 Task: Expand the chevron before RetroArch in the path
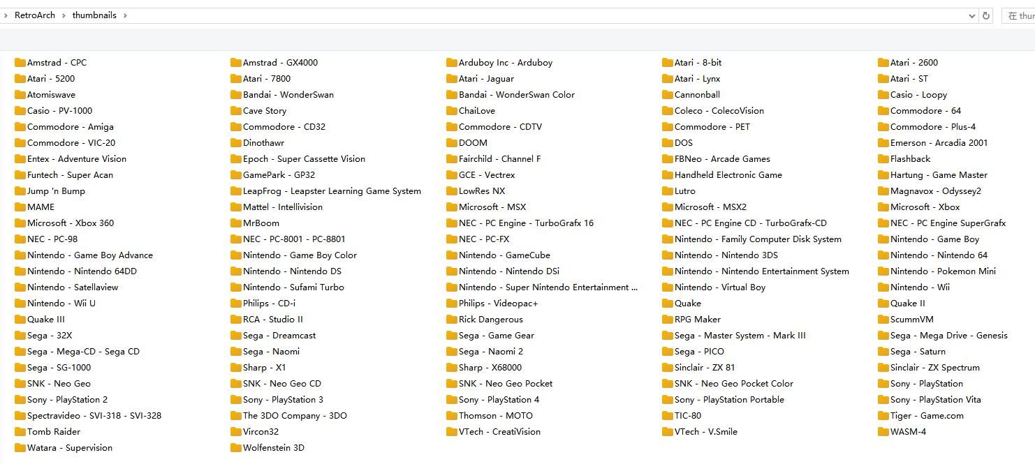pyautogui.click(x=6, y=15)
